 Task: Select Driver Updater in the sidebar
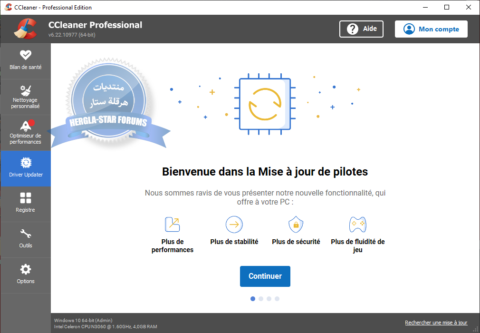coord(25,168)
